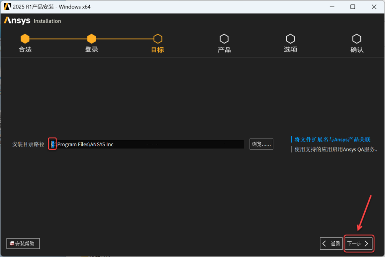Click the Ansys logo in header
This screenshot has height=257, width=385.
17,21
